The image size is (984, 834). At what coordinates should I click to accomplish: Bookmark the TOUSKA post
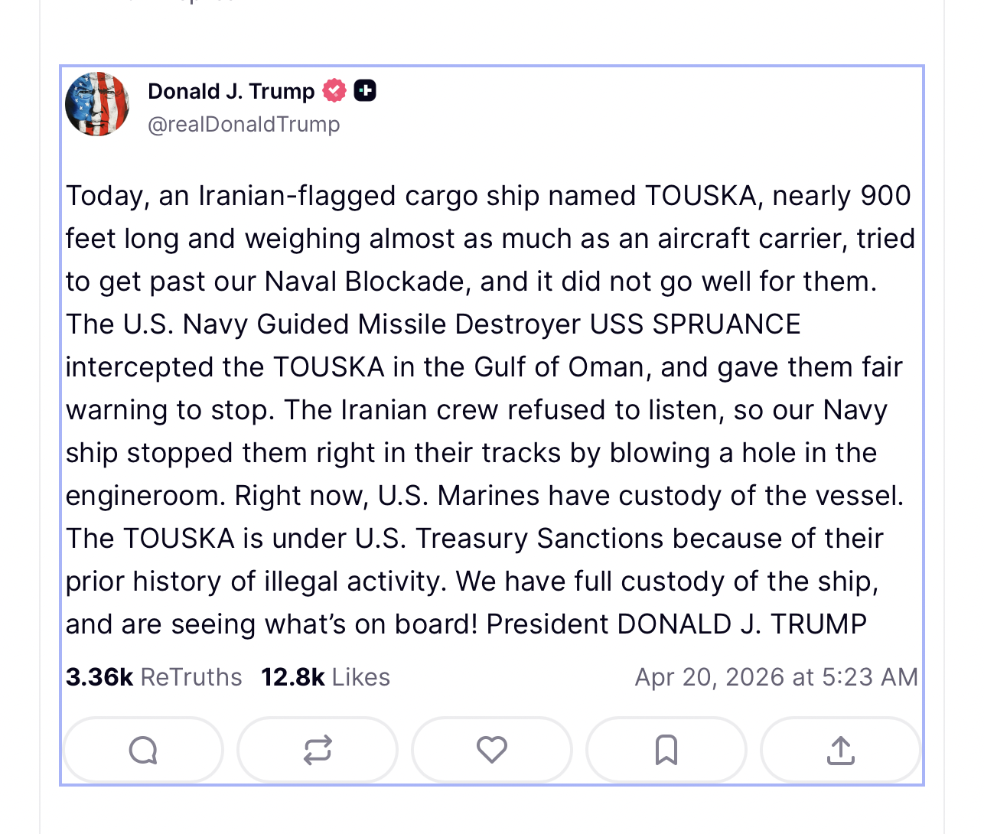tap(666, 750)
